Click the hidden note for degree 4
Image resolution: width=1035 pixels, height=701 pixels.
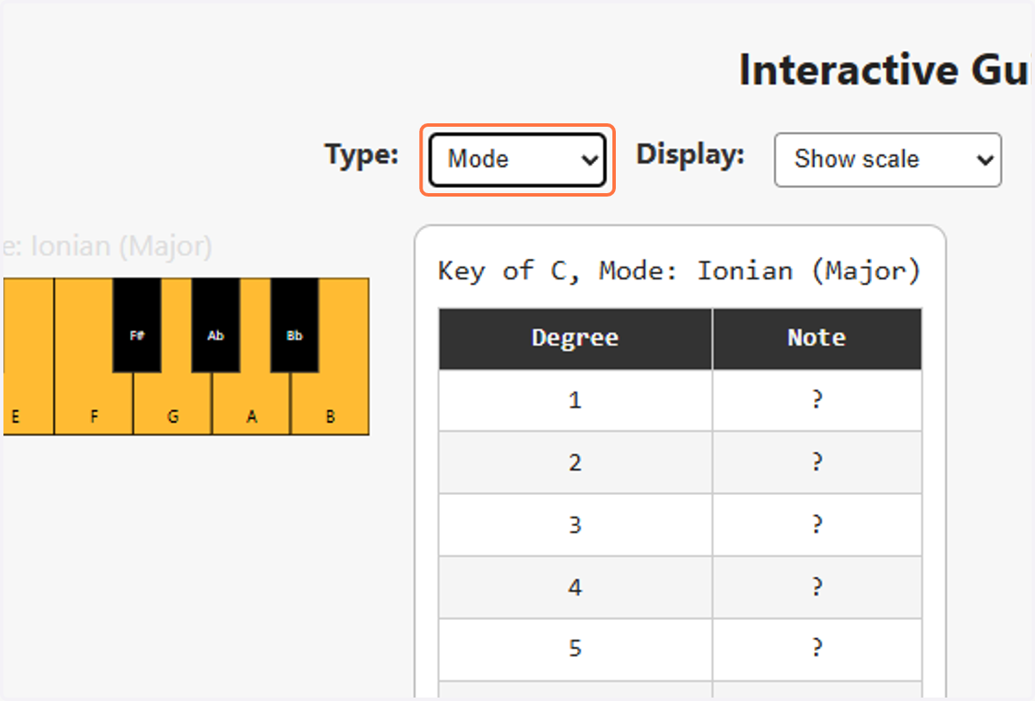click(x=817, y=587)
